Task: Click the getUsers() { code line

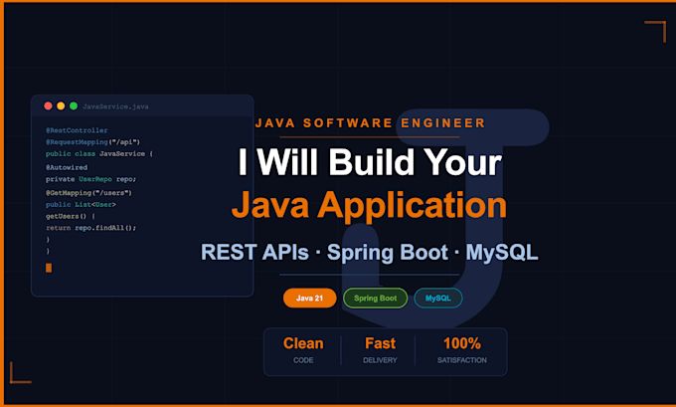Action: (71, 216)
